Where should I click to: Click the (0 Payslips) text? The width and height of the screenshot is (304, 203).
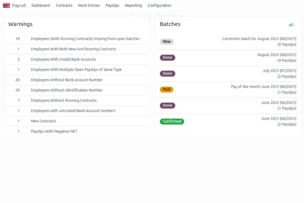click(287, 45)
